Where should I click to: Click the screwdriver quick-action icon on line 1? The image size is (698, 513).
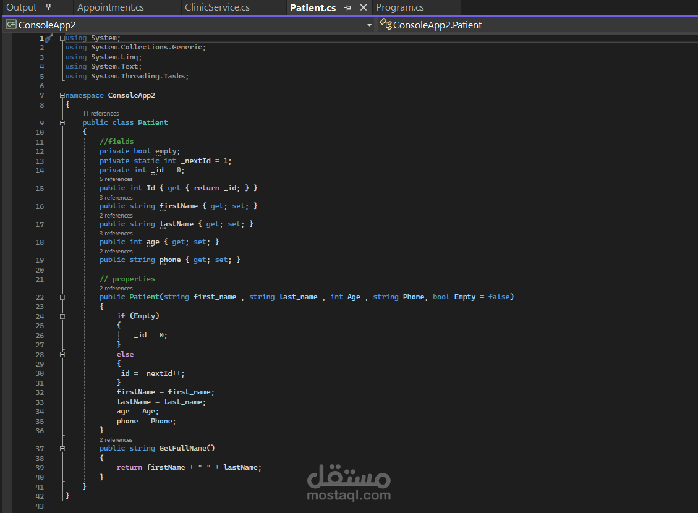(x=49, y=38)
